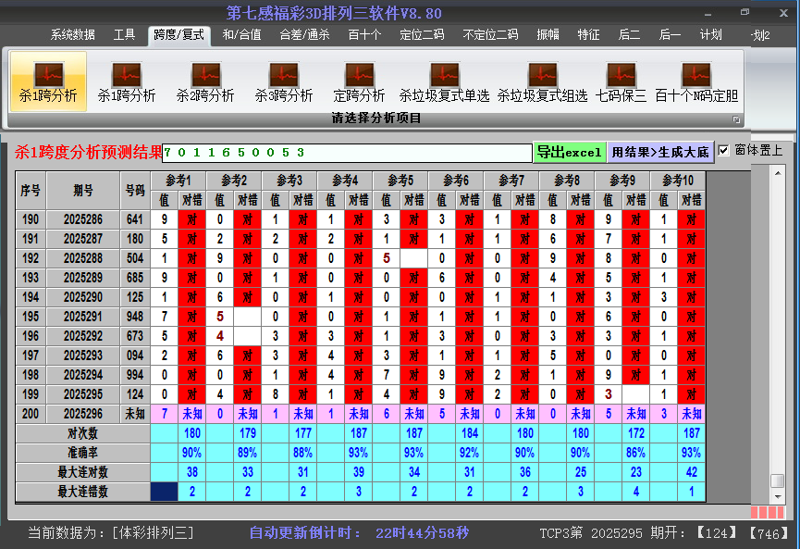
Task: Launch the 定跨分析 tool
Action: 359,81
